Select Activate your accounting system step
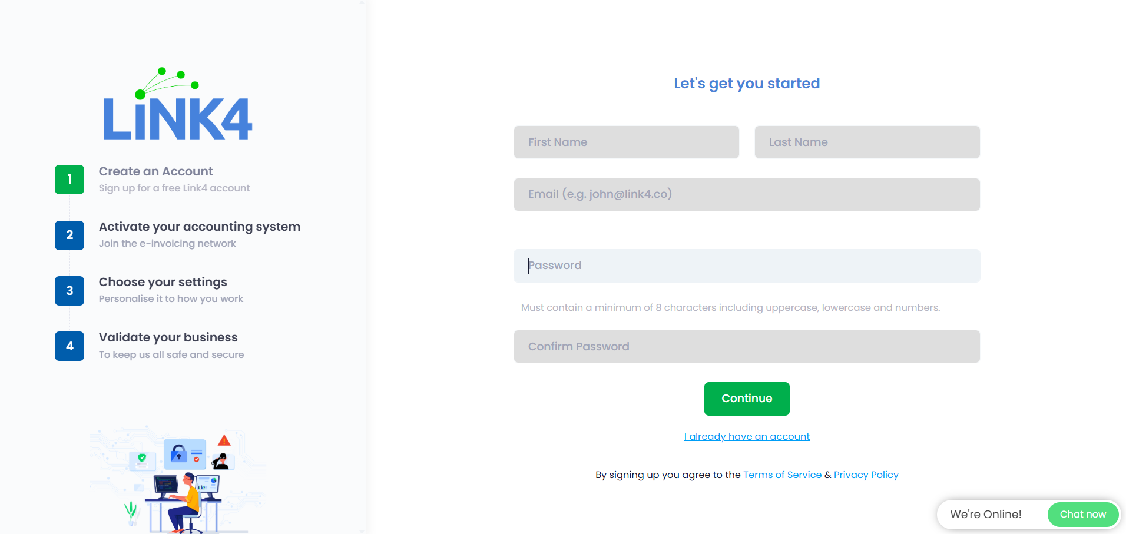This screenshot has height=534, width=1126. 199,227
